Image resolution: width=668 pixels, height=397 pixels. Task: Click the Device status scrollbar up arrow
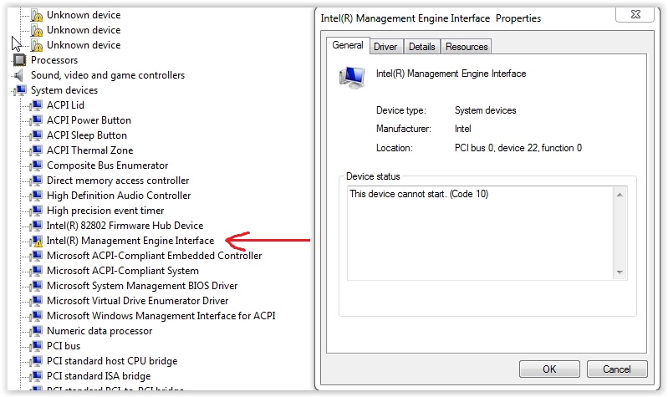(620, 195)
